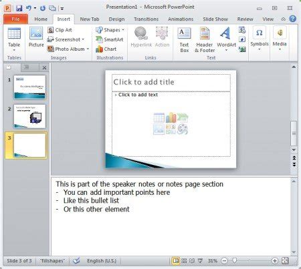This screenshot has width=301, height=269.
Task: Switch to Slide Sorter view
Action: point(184,260)
